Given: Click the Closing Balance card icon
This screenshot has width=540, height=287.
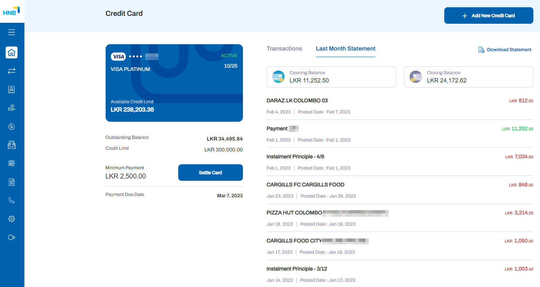Looking at the screenshot, I should [x=416, y=77].
